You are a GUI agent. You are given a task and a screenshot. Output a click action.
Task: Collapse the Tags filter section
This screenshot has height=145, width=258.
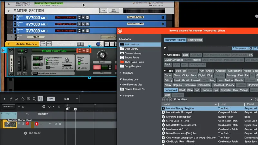tap(165, 71)
